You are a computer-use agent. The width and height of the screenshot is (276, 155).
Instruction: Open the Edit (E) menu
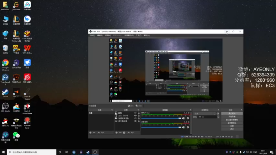(x=100, y=35)
